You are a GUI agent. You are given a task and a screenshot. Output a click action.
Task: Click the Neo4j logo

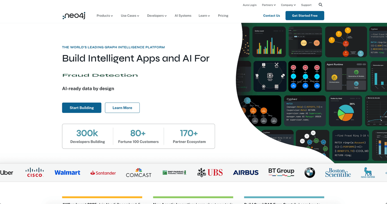(74, 16)
